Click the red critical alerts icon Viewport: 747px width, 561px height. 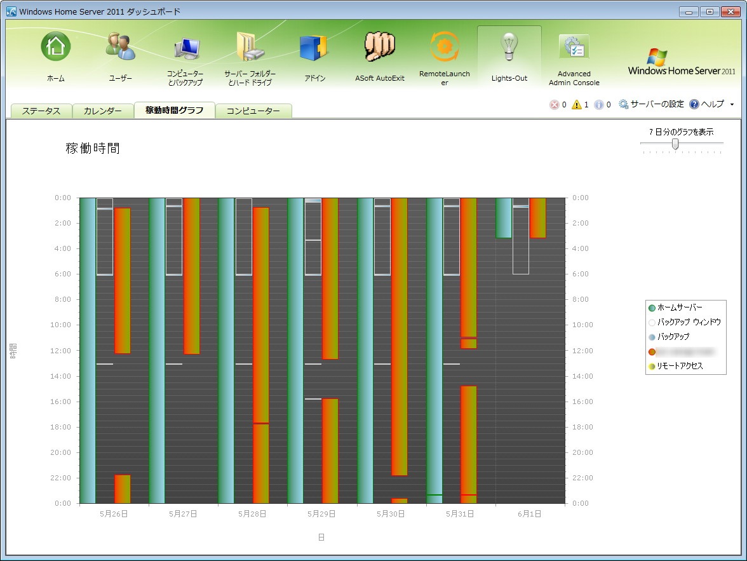pos(554,104)
